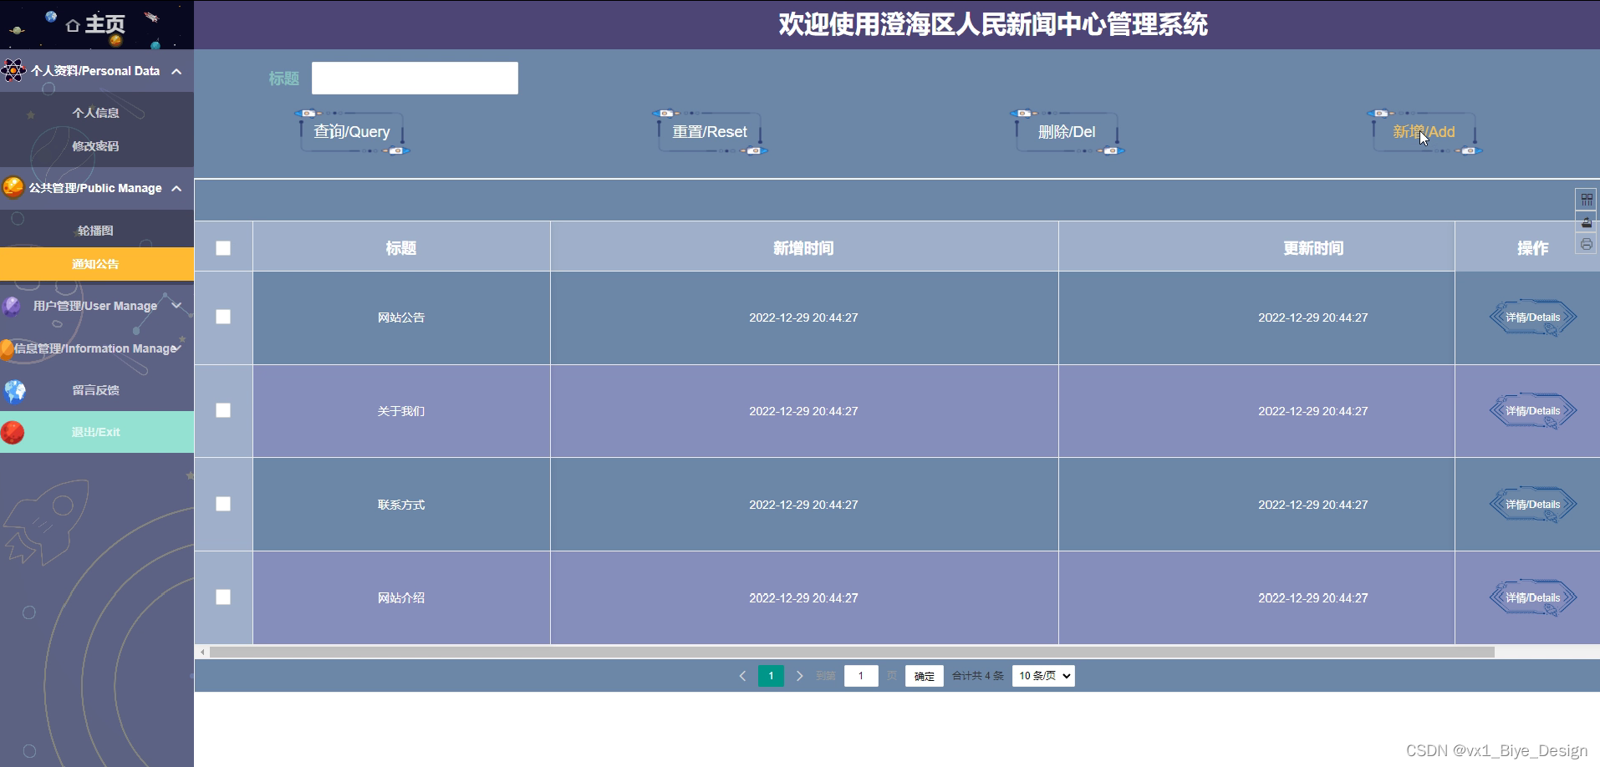The width and height of the screenshot is (1600, 767).
Task: Click the globe icon beside 留言反馈
Action: click(x=15, y=390)
